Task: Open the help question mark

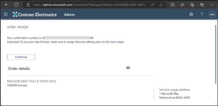Action: (202, 14)
